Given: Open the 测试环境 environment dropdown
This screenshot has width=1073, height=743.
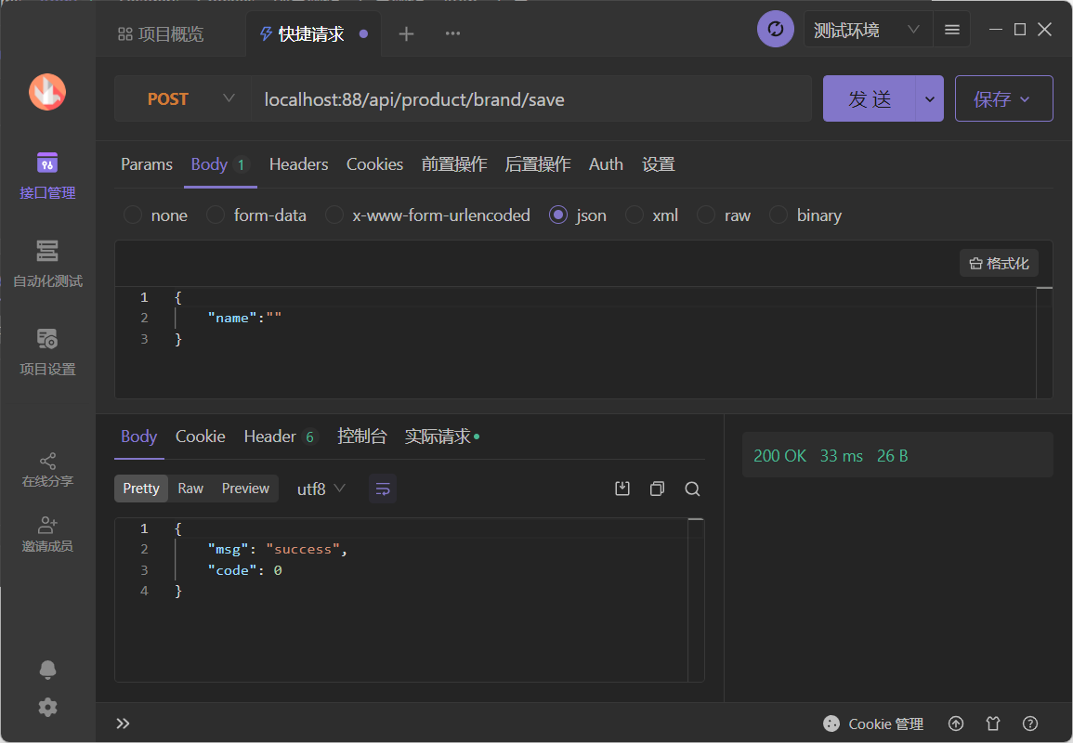Looking at the screenshot, I should 867,30.
